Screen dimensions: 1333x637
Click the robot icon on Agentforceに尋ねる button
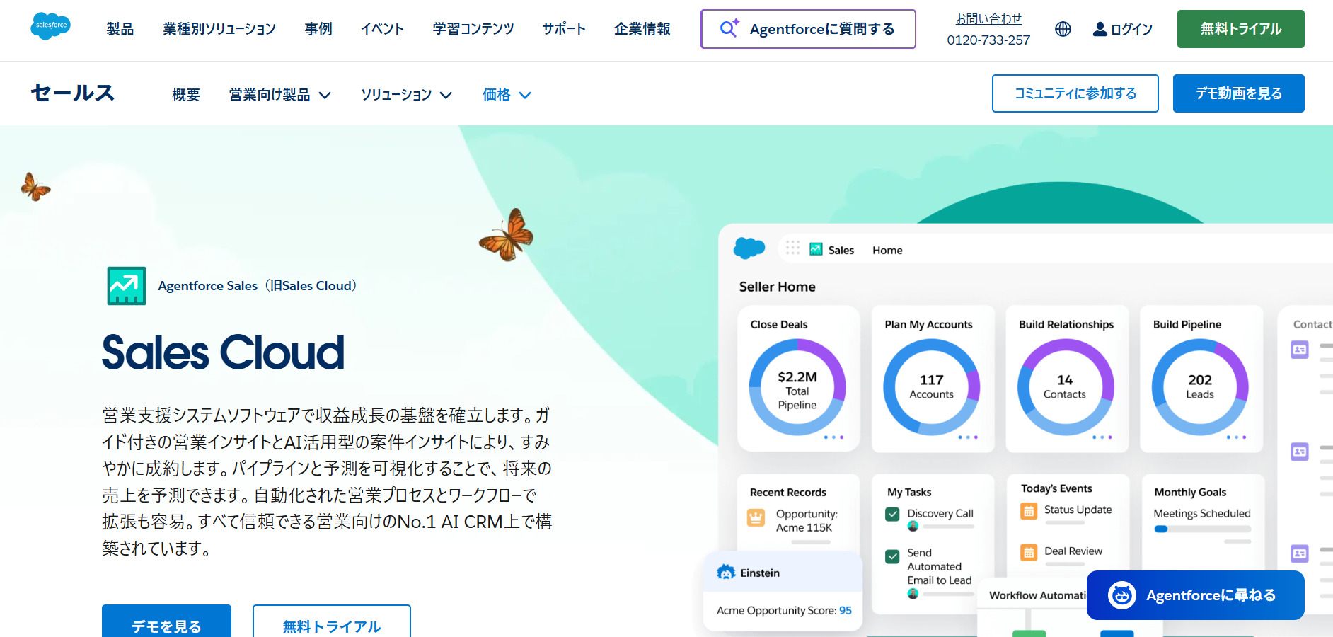coord(1121,595)
